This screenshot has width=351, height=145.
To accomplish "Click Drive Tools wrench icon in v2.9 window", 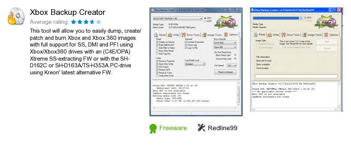I will [x=183, y=35].
